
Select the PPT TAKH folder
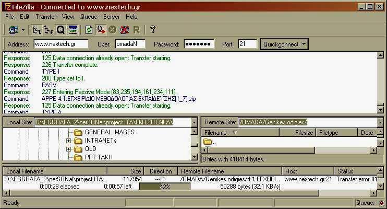[99, 157]
